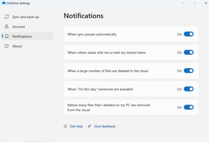Toggle the deleted on my PC warning switch

click(x=188, y=107)
